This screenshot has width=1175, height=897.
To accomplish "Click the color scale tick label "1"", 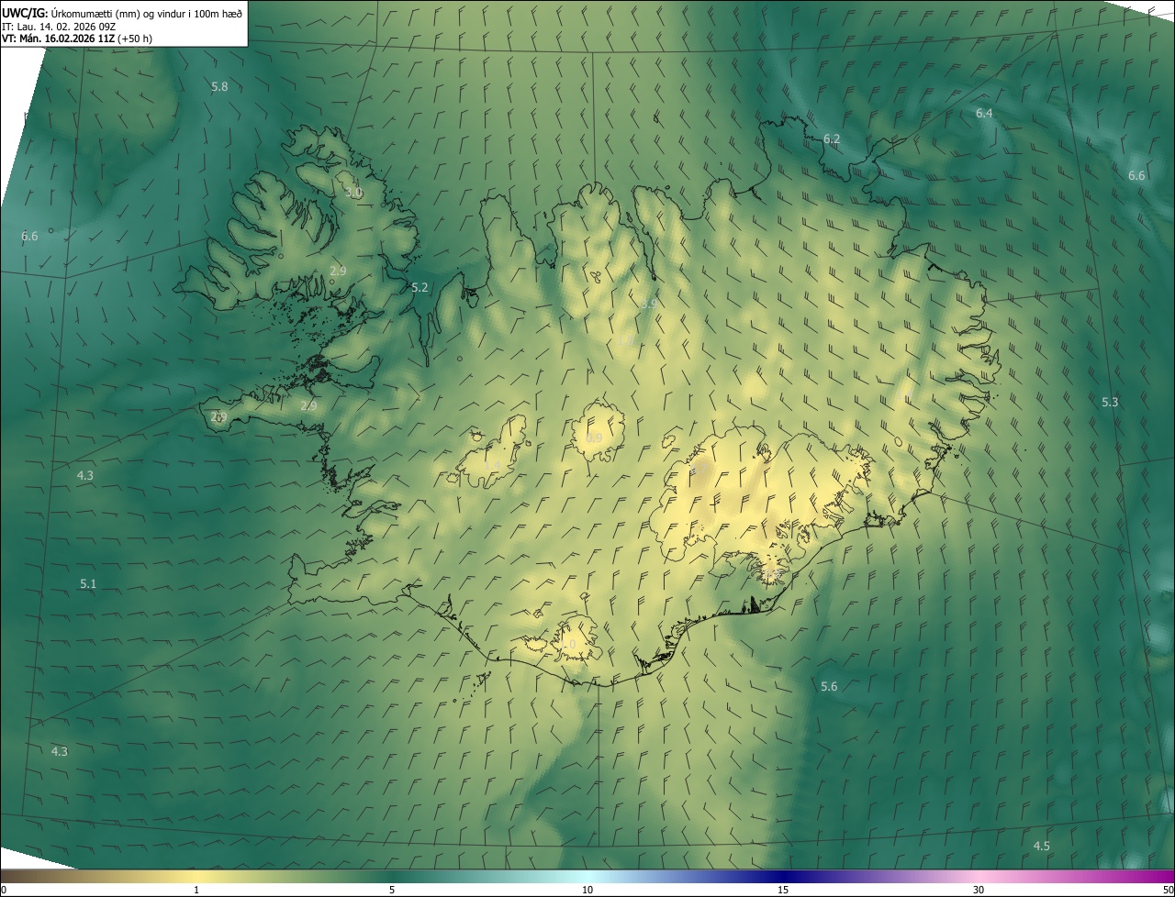I will (x=196, y=890).
